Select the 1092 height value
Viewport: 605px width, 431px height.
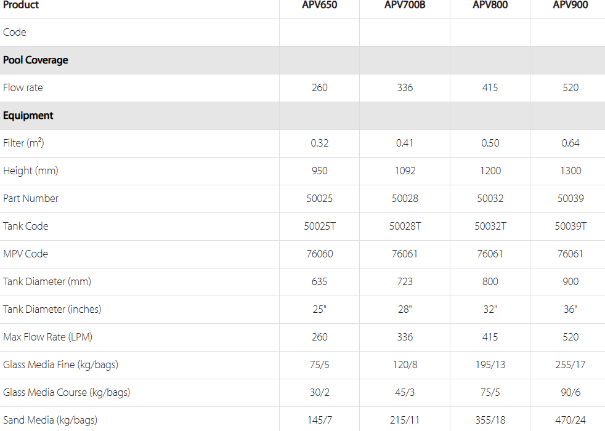(405, 171)
